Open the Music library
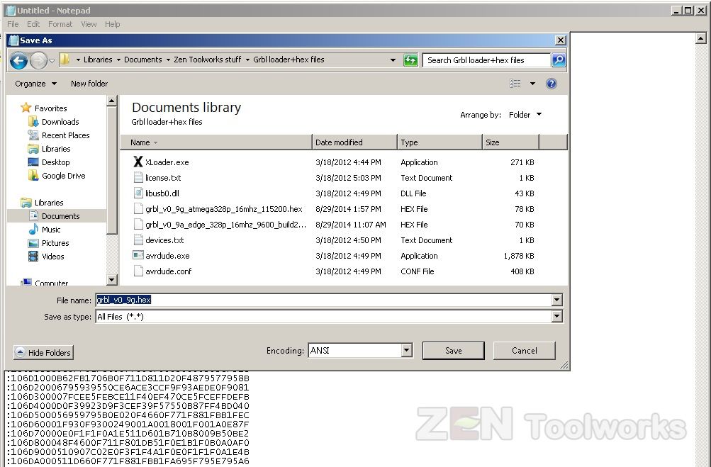The height and width of the screenshot is (467, 711). click(x=51, y=230)
